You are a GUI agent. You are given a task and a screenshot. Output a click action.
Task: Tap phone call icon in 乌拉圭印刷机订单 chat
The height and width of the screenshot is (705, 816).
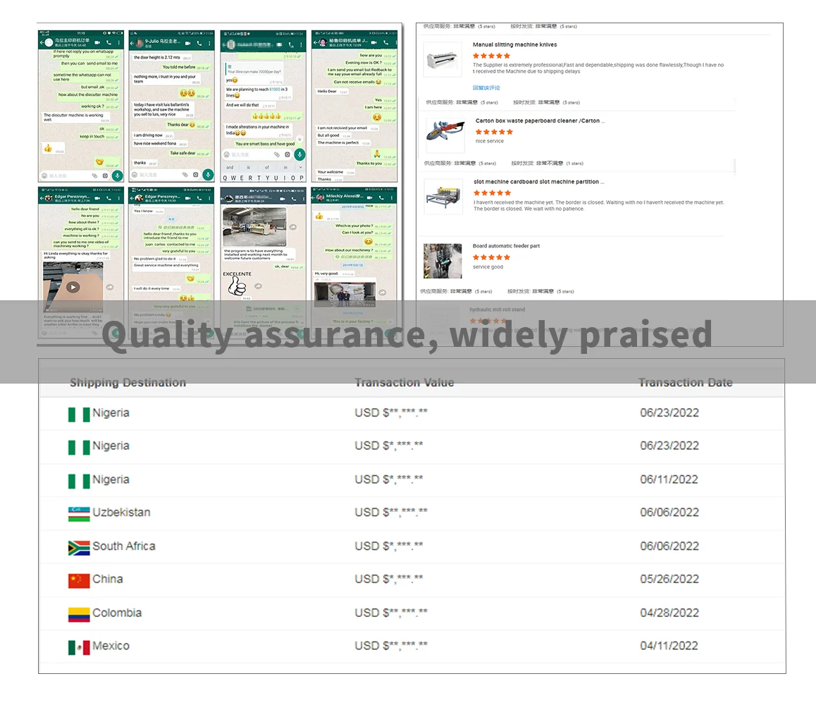109,43
